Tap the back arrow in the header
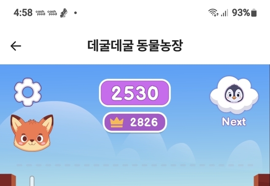 (16, 46)
